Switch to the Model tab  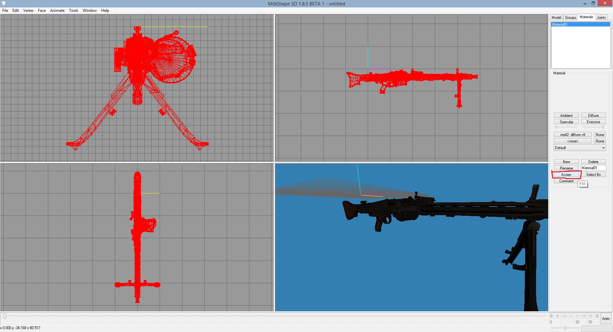556,18
